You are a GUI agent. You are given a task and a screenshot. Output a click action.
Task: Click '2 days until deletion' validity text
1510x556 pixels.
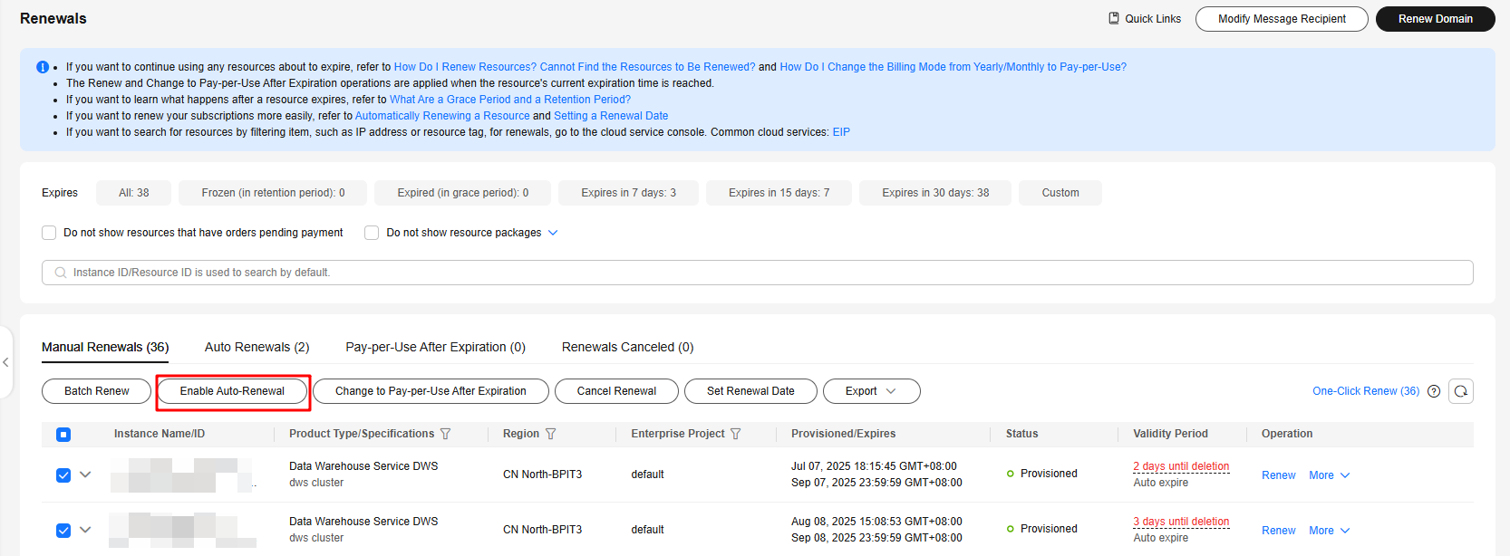(x=1181, y=466)
